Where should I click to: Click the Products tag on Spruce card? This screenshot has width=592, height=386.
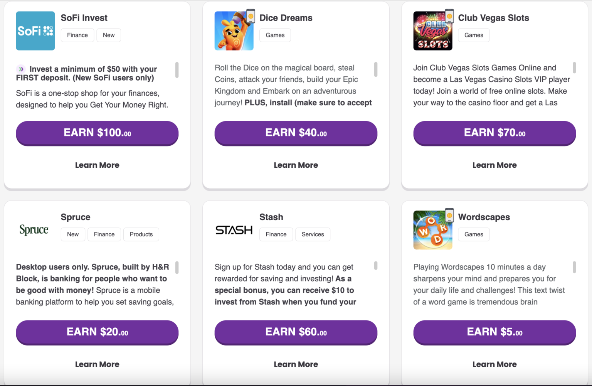pyautogui.click(x=141, y=234)
